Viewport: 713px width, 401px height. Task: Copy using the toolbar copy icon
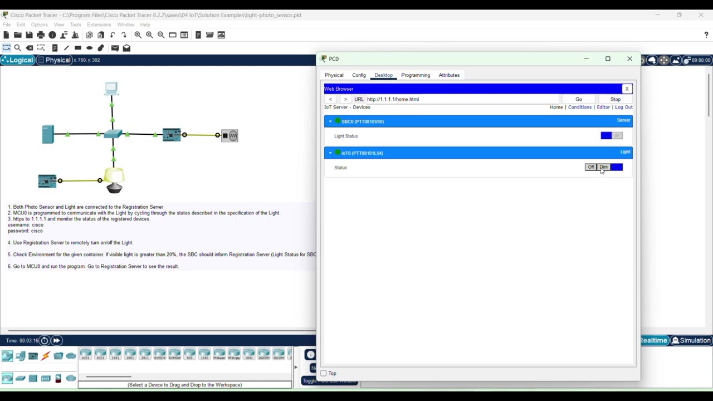(89, 35)
